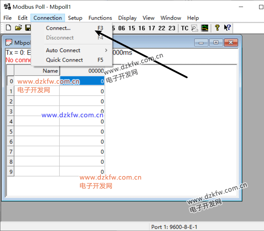
Task: Click function code 15 toolbar button
Action: coord(132,28)
